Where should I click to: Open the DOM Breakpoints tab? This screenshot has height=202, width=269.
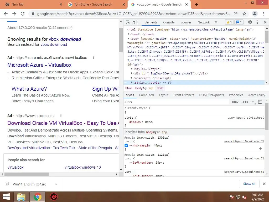tap(211, 95)
